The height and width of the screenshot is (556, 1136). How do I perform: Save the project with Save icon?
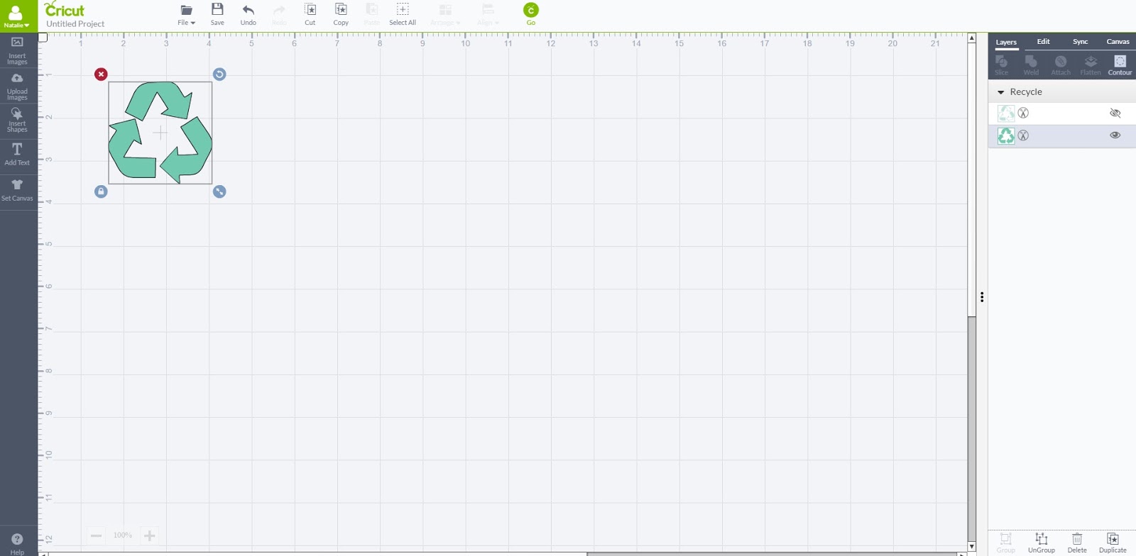point(217,14)
